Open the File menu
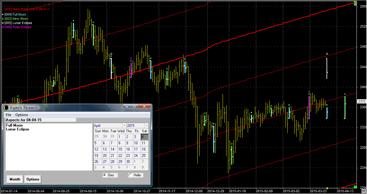The width and height of the screenshot is (367, 194). [8, 115]
